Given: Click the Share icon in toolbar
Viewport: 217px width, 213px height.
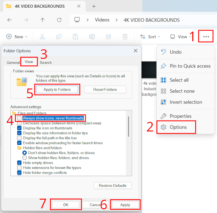Looking at the screenshot, I should pos(108,37).
